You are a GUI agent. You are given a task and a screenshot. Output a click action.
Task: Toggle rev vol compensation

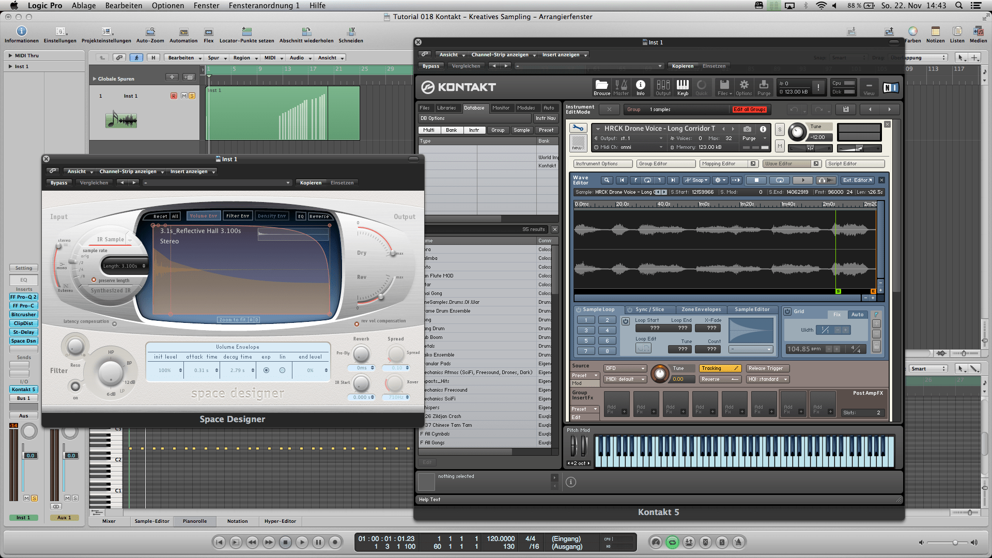pos(357,324)
